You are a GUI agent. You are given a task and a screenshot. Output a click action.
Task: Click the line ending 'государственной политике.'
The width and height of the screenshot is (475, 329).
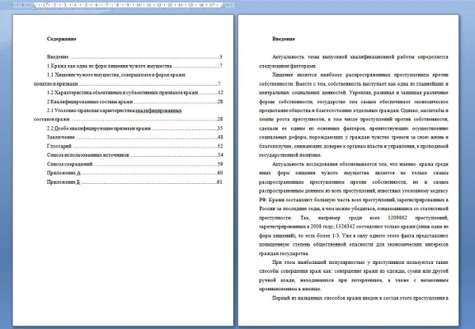290,155
